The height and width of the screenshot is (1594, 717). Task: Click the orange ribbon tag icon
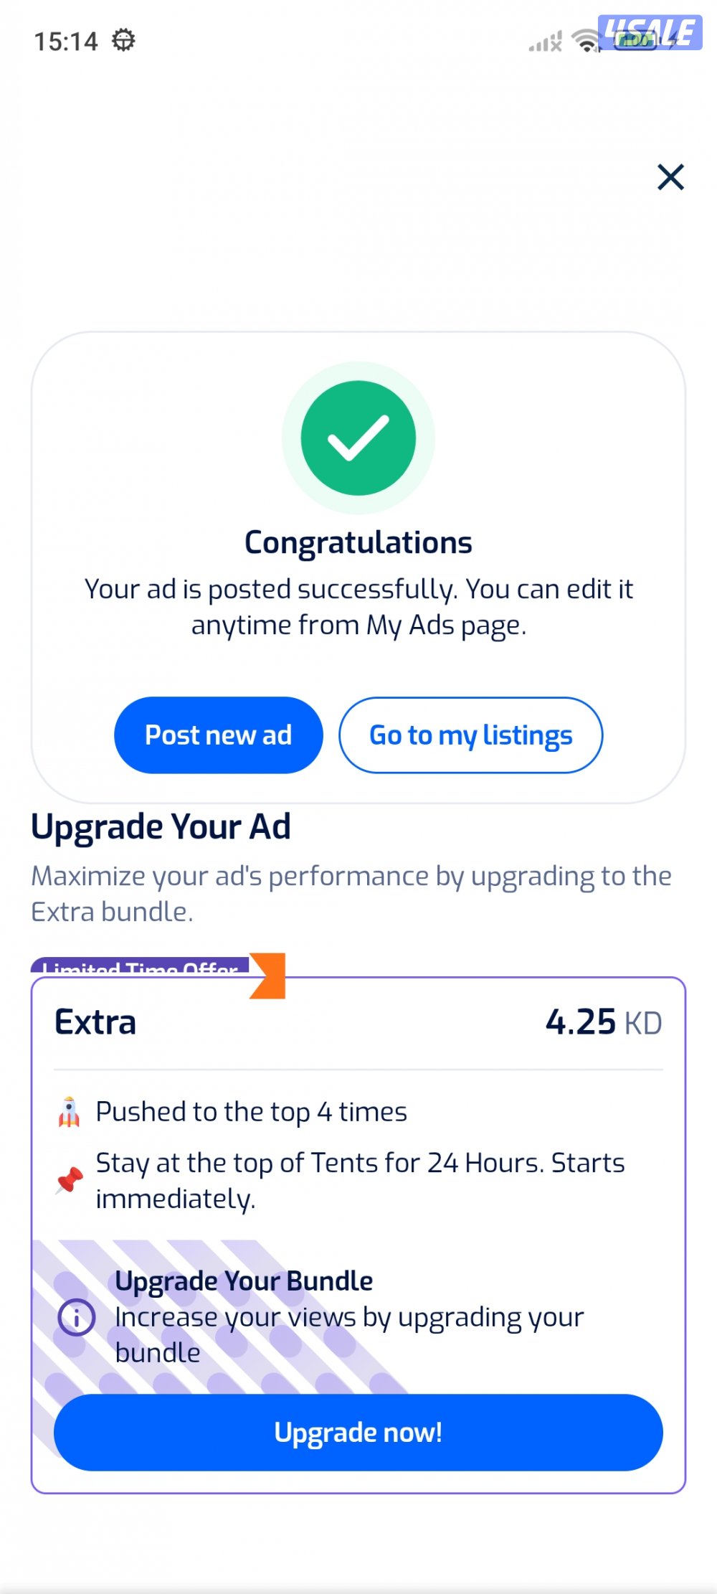point(269,976)
